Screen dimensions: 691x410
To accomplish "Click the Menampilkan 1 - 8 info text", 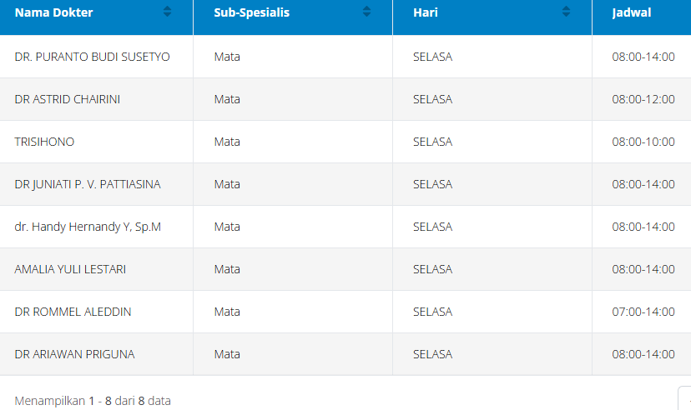I will point(92,401).
